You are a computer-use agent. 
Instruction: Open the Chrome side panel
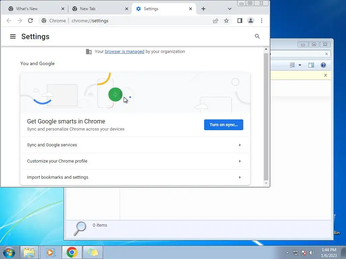click(x=240, y=21)
